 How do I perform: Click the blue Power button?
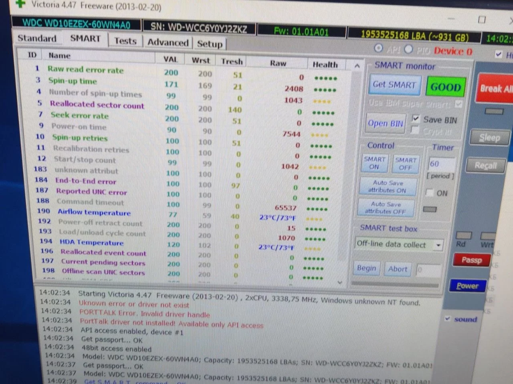(467, 286)
